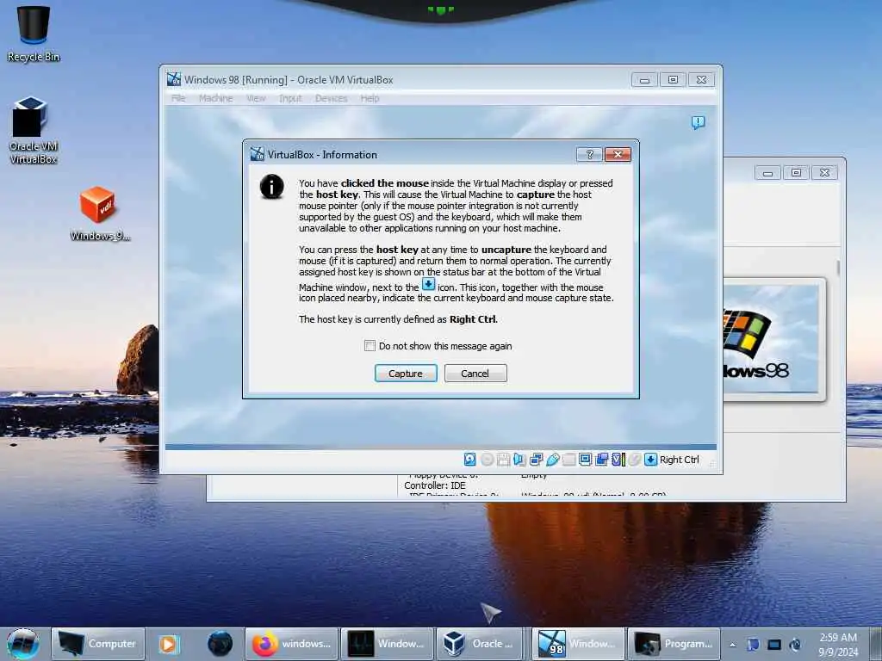882x661 pixels.
Task: Select the Oracle VM VirtualBox desktop shortcut
Action: (x=34, y=131)
